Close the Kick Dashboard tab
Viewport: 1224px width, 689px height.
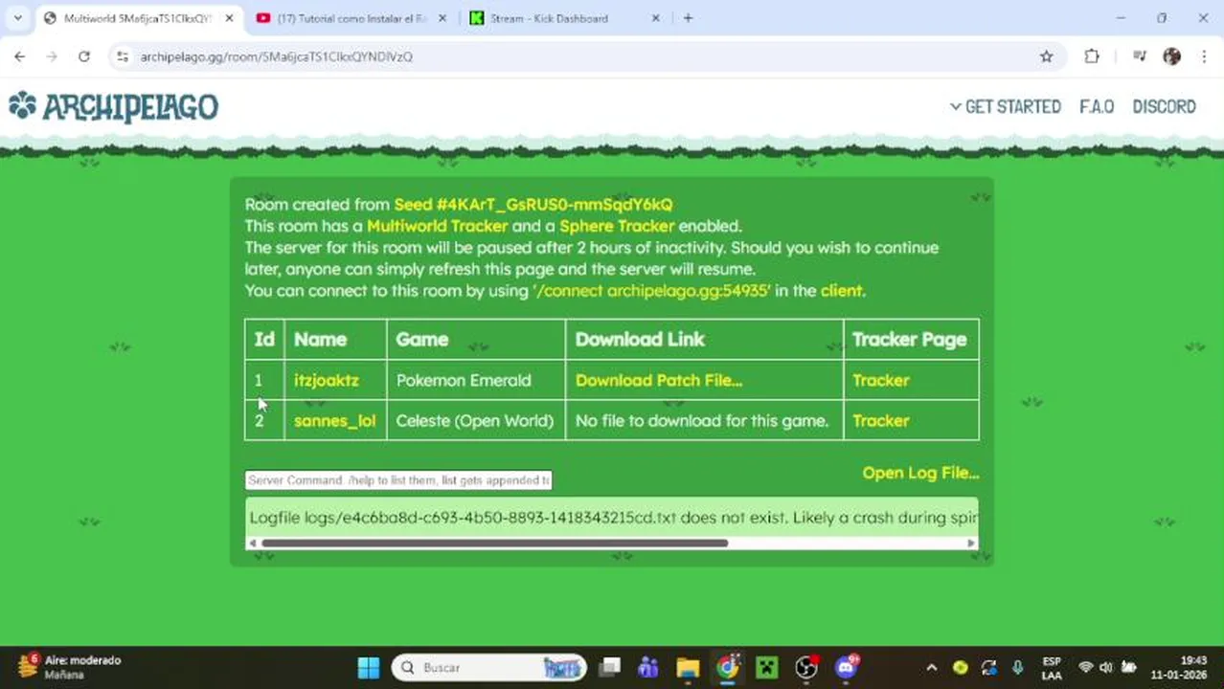tap(655, 18)
